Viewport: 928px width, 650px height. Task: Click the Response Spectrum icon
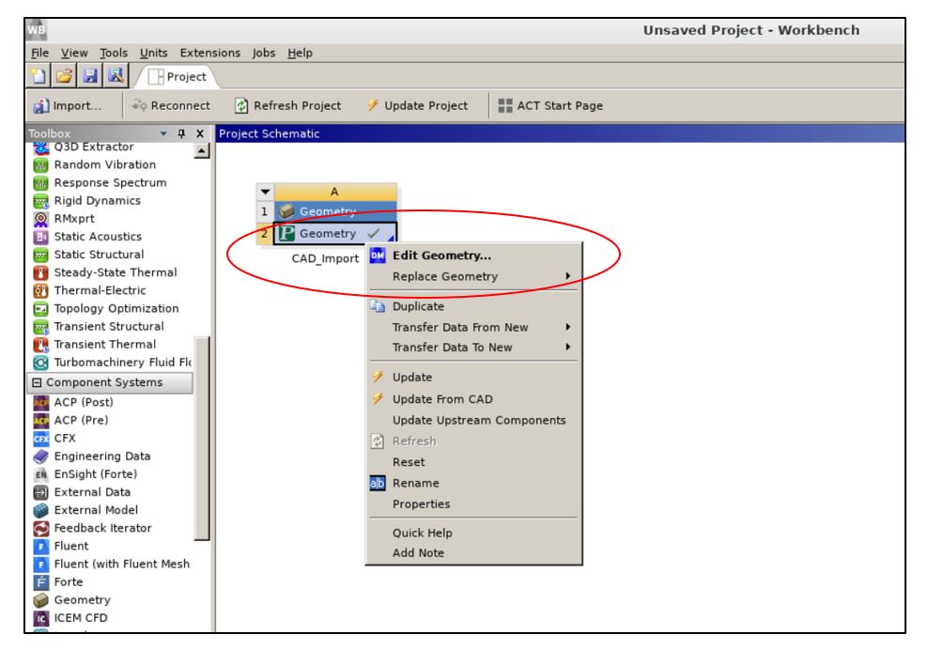click(x=40, y=183)
